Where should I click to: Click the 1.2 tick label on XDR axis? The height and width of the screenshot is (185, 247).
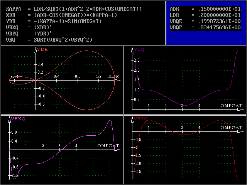click(x=99, y=77)
